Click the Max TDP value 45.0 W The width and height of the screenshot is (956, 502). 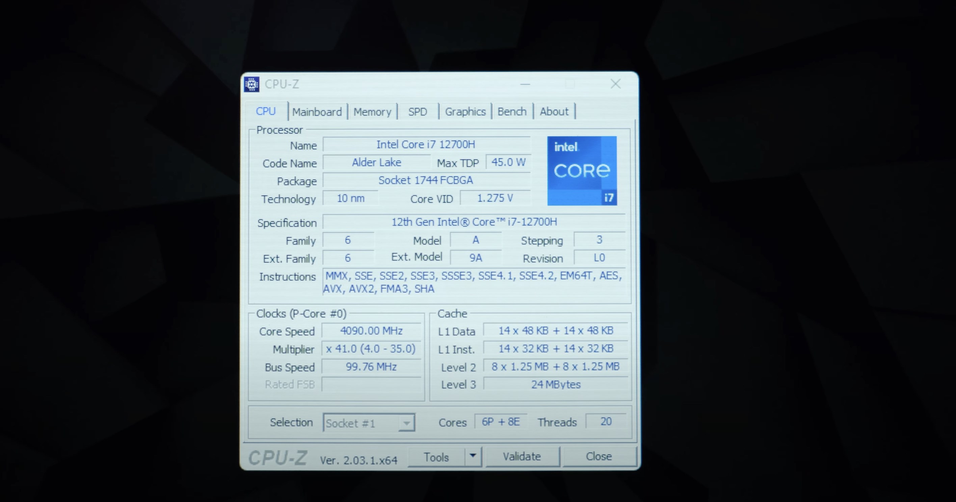click(x=508, y=162)
